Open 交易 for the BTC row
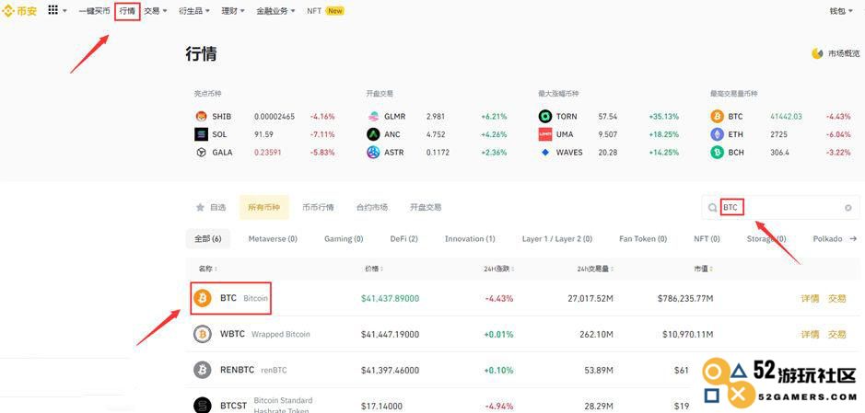The height and width of the screenshot is (413, 865). pyautogui.click(x=836, y=298)
